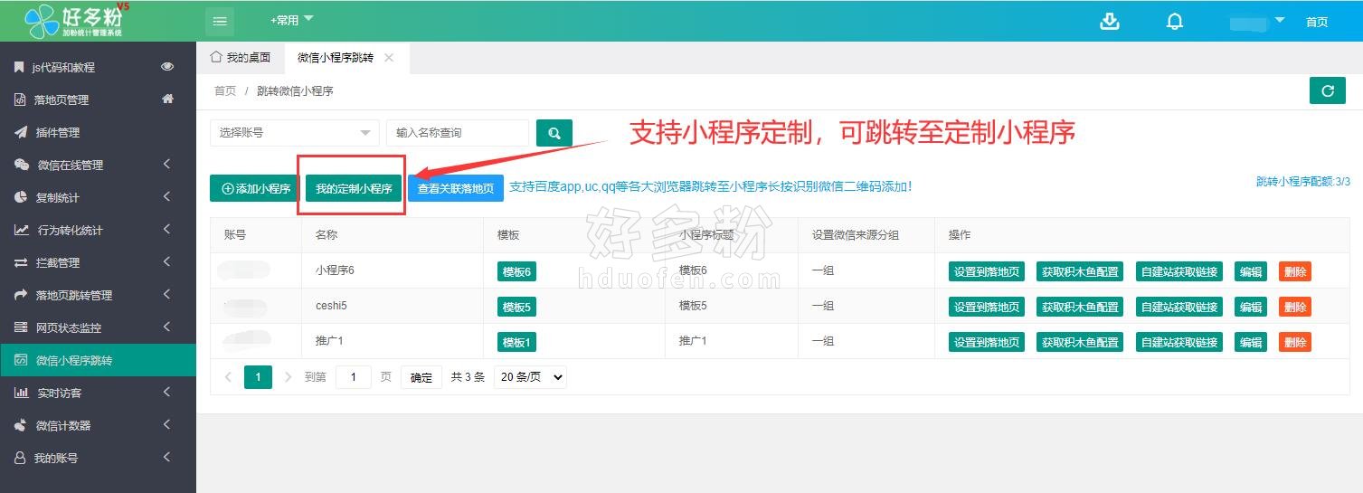Click the search magnifier button
Image resolution: width=1363 pixels, height=493 pixels.
point(554,133)
